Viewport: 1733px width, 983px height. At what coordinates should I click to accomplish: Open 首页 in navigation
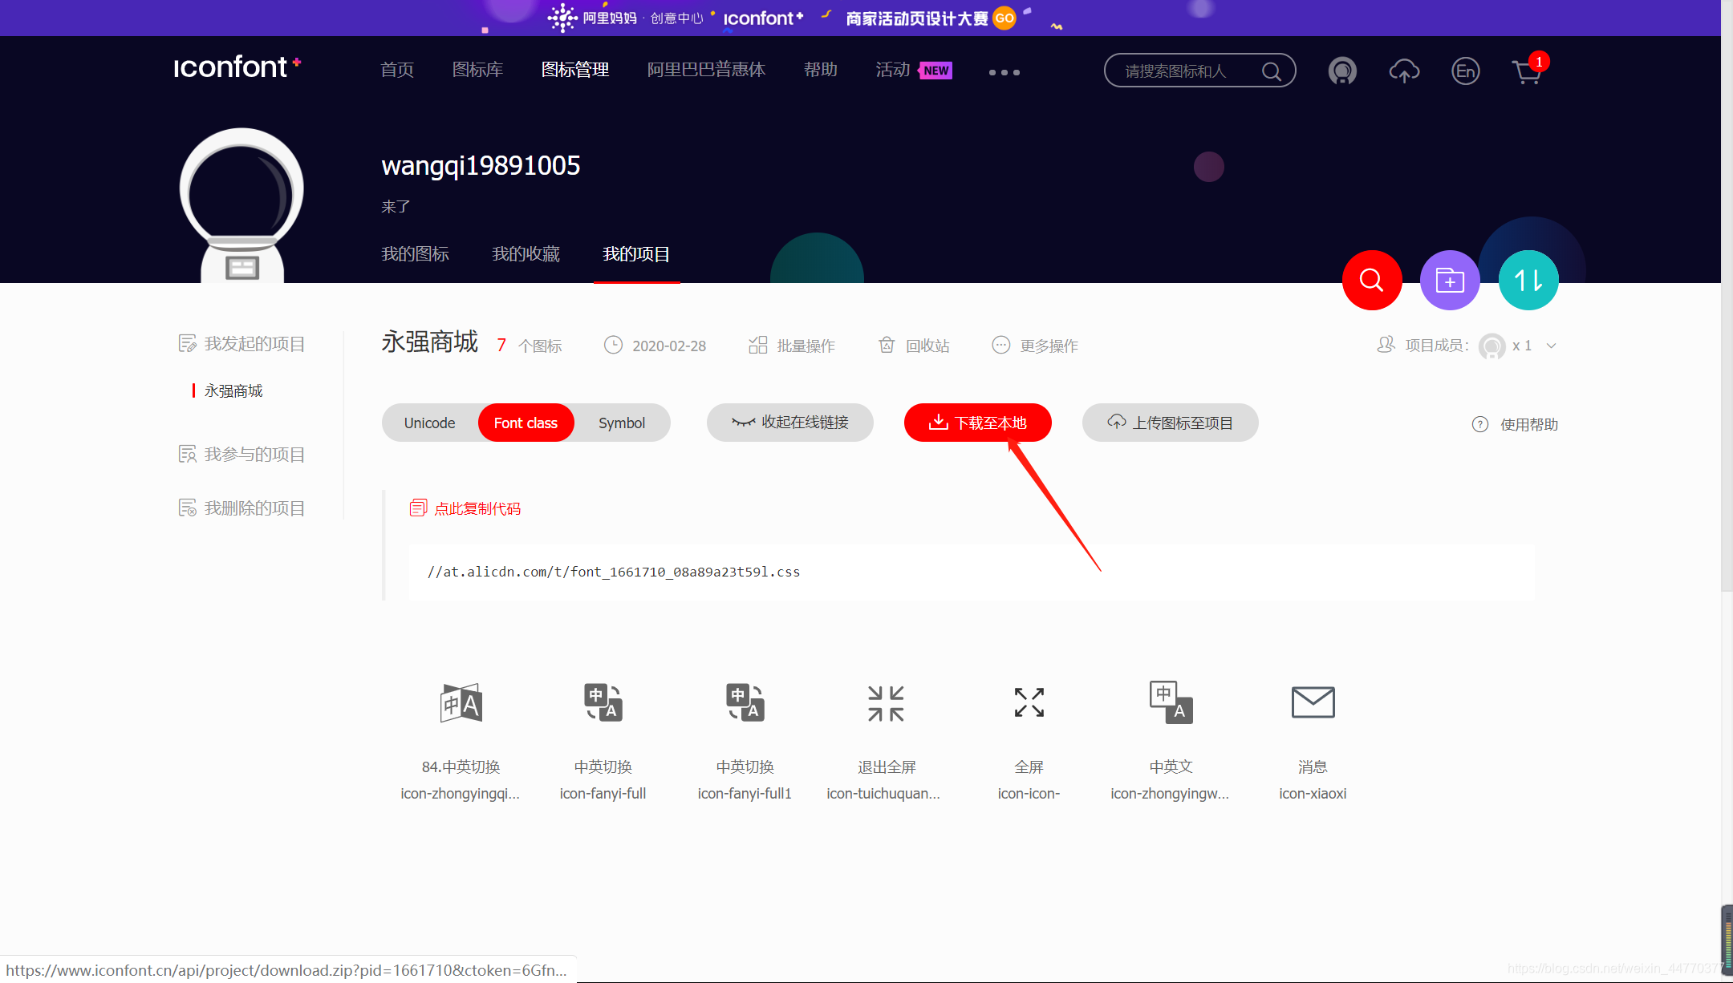[x=397, y=70]
